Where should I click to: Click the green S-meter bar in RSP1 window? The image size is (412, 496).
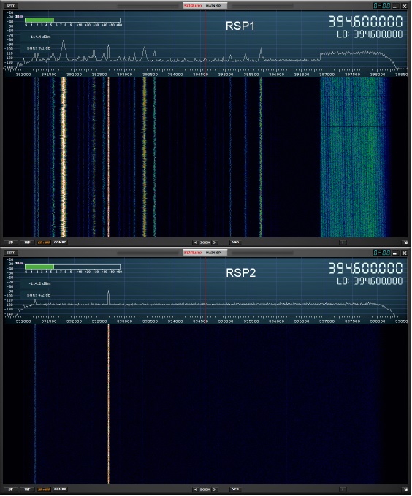pyautogui.click(x=39, y=20)
